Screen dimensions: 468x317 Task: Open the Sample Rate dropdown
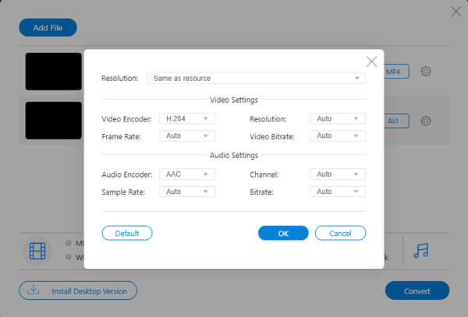point(186,192)
